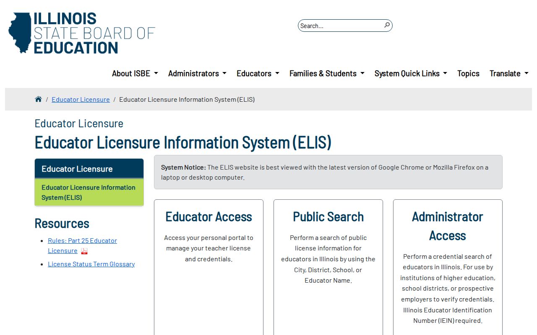Click the Illinois State Board of Education logo
This screenshot has width=537, height=335.
(82, 33)
